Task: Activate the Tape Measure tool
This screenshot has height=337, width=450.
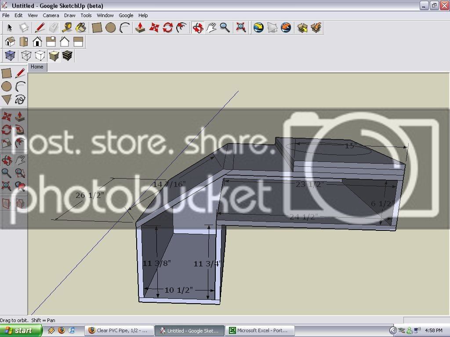Action: click(x=67, y=28)
